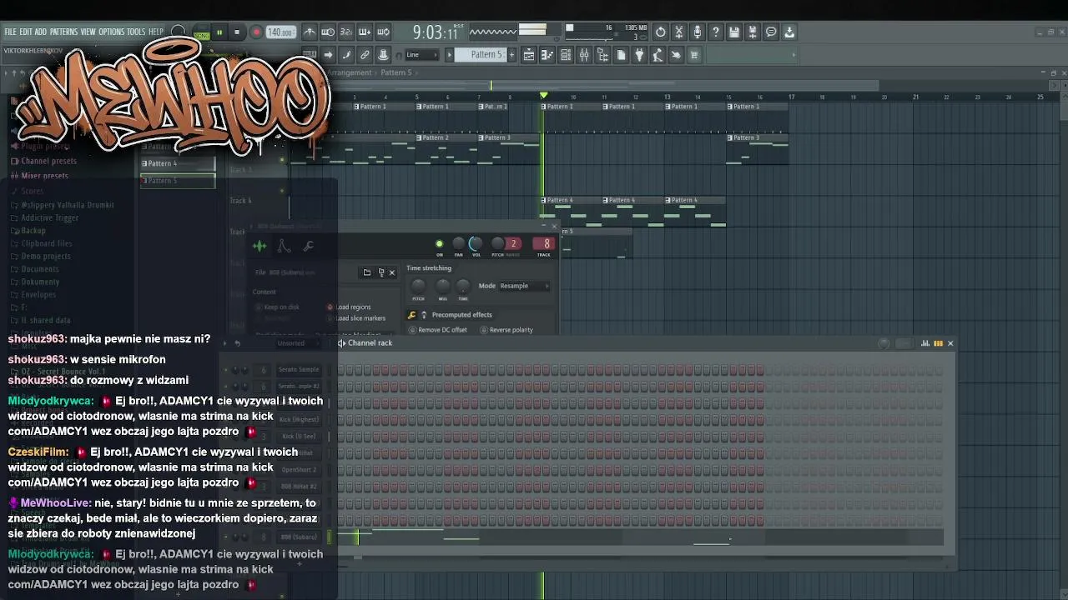The width and height of the screenshot is (1068, 600).
Task: Open the chat bubble news icon
Action: coord(771,32)
